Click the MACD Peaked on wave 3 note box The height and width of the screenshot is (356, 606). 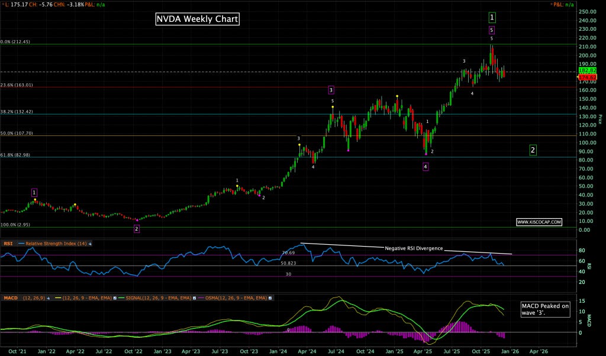[x=545, y=310]
